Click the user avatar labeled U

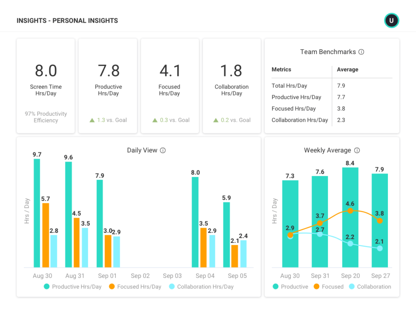391,20
